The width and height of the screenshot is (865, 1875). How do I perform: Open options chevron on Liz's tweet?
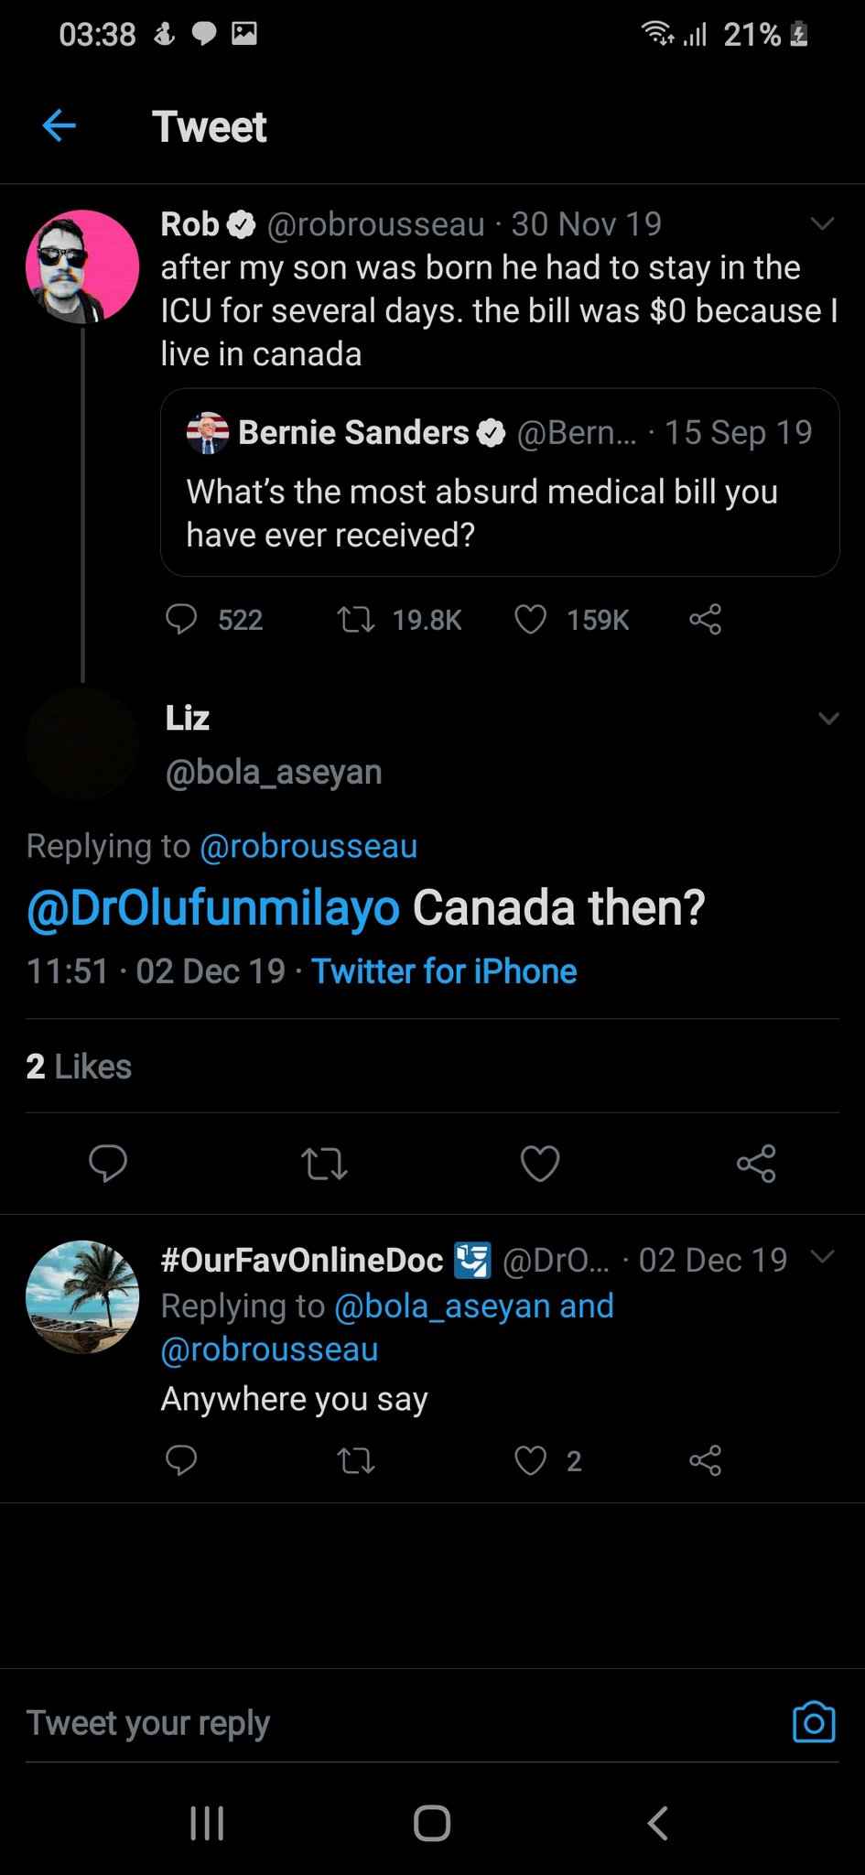[828, 718]
